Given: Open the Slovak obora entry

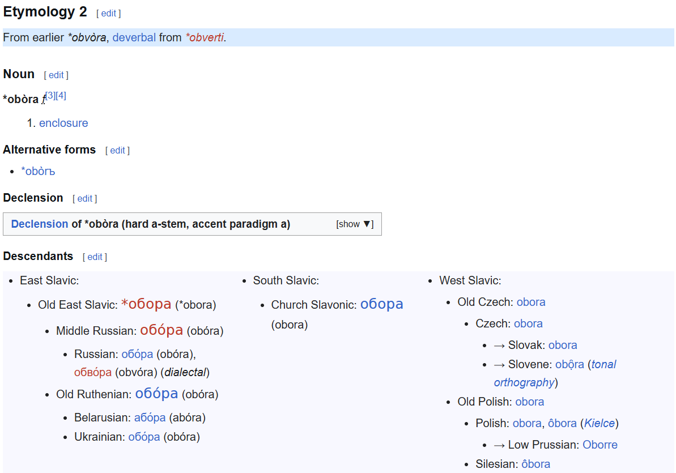Looking at the screenshot, I should pyautogui.click(x=563, y=346).
